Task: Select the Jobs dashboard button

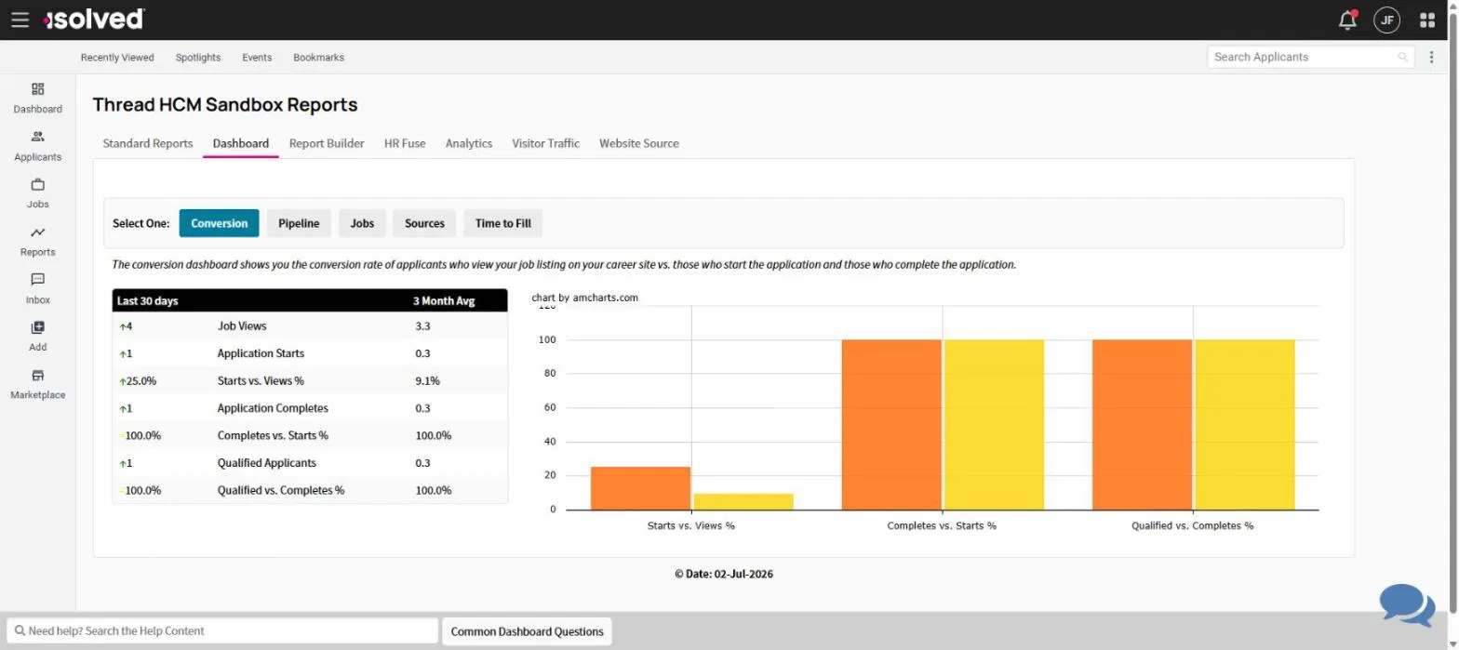Action: (x=362, y=223)
